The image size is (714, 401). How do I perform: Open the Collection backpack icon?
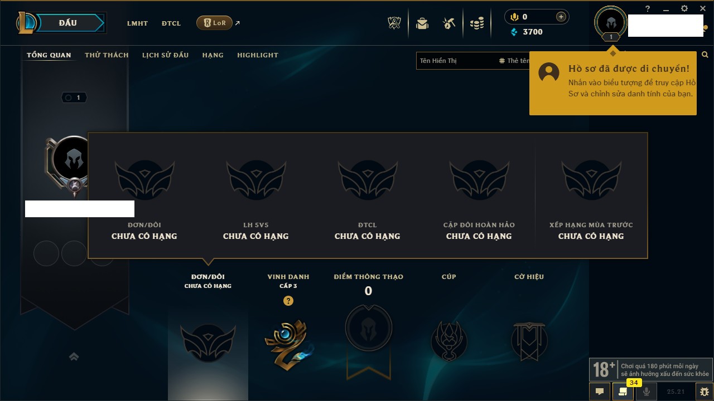[x=422, y=23]
